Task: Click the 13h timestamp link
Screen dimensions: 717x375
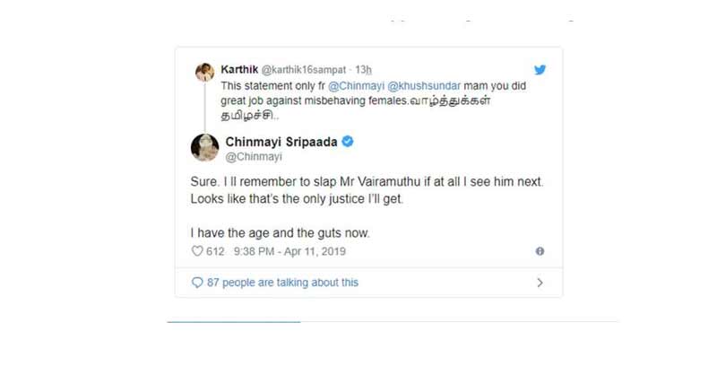Action: pyautogui.click(x=364, y=70)
